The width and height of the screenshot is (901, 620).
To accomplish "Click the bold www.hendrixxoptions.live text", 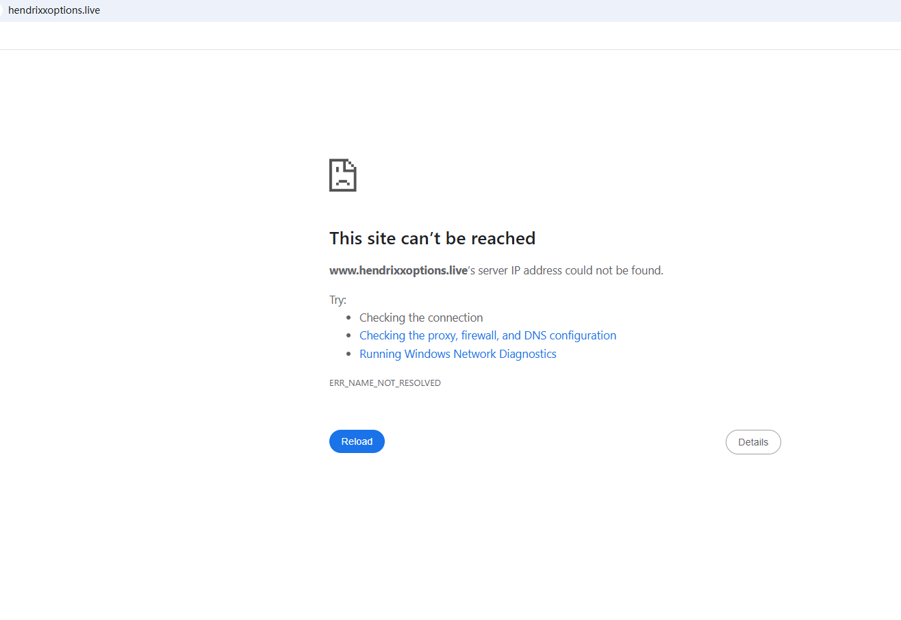I will tap(398, 270).
